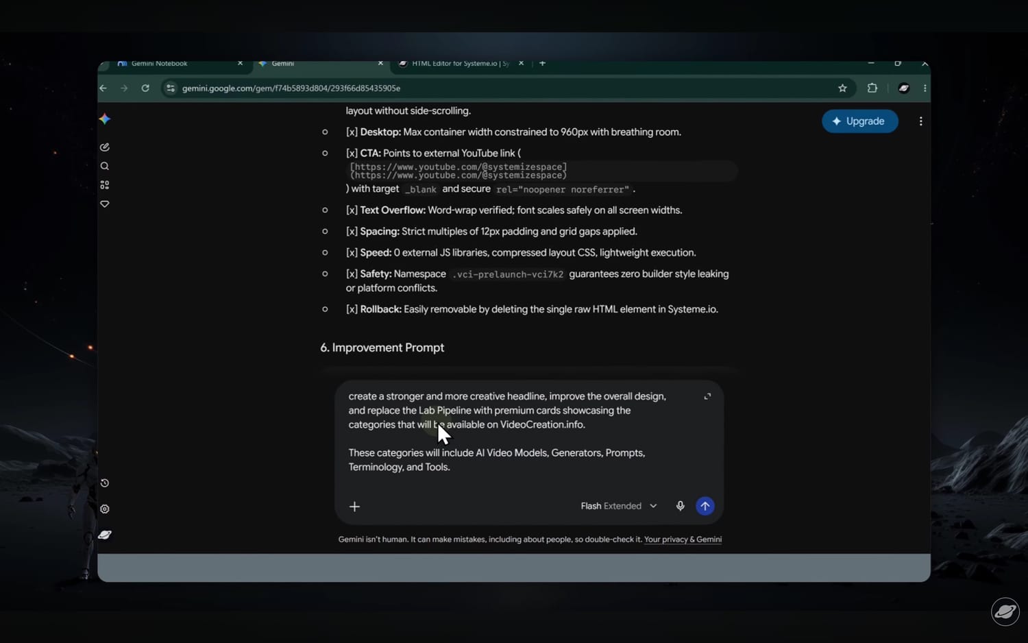The height and width of the screenshot is (643, 1028).
Task: Switch to the Gemini Notebook tab
Action: (x=180, y=64)
